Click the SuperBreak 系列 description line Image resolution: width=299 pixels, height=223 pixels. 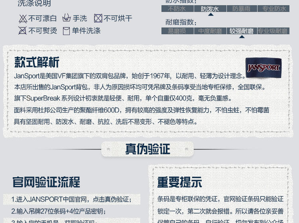[123, 98]
